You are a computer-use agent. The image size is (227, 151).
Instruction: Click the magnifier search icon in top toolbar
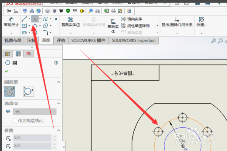pyautogui.click(x=91, y=11)
